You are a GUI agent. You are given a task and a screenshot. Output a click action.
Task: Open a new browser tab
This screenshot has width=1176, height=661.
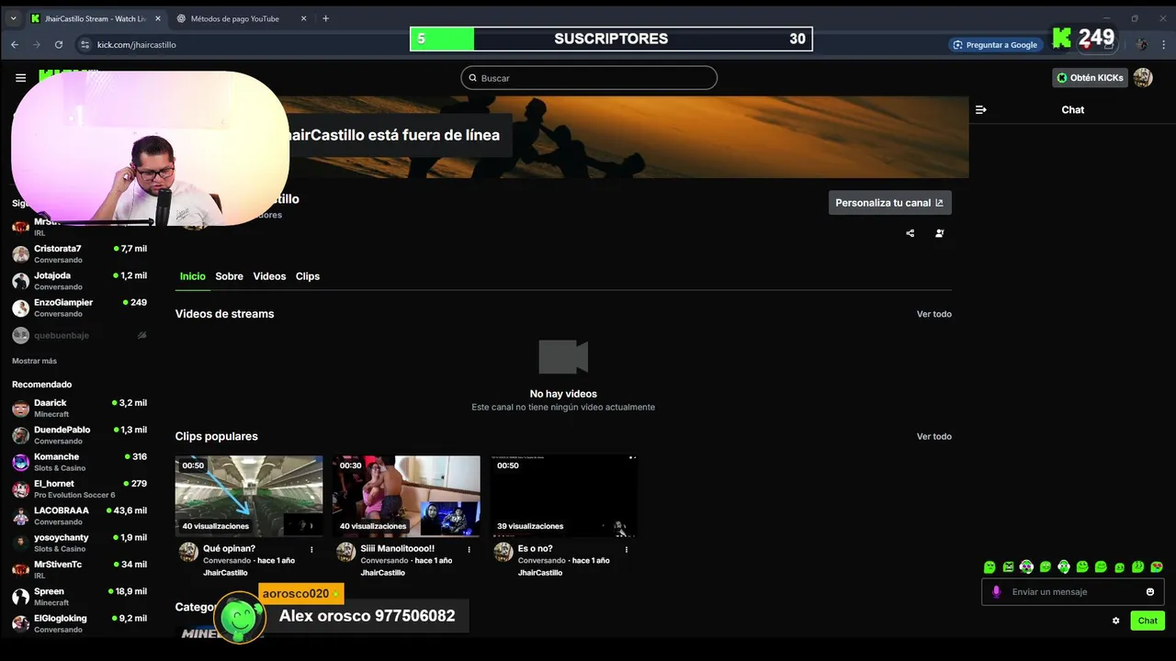click(x=325, y=18)
